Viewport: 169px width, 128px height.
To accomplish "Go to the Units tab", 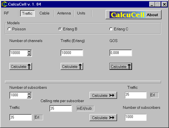I will [81, 13].
